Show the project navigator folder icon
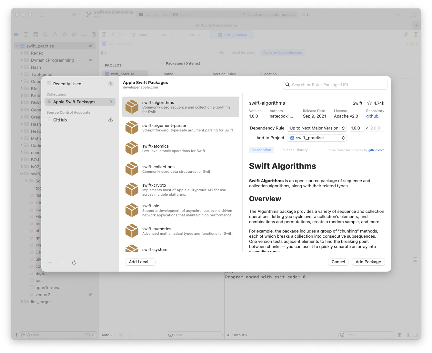 (16, 34)
